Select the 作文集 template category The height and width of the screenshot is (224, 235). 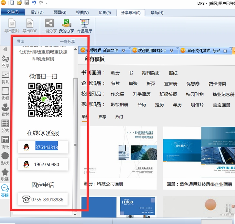(x=117, y=94)
